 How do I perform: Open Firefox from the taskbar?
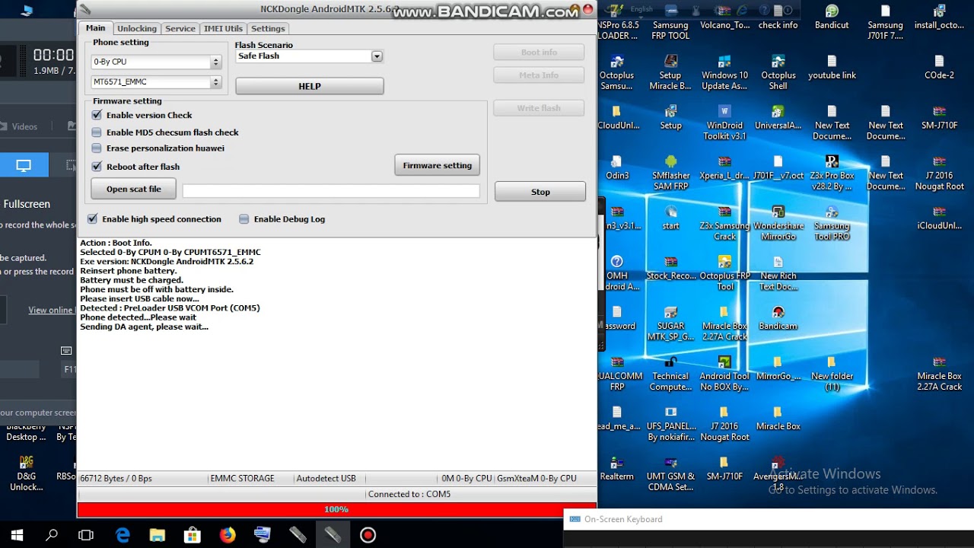pos(228,535)
